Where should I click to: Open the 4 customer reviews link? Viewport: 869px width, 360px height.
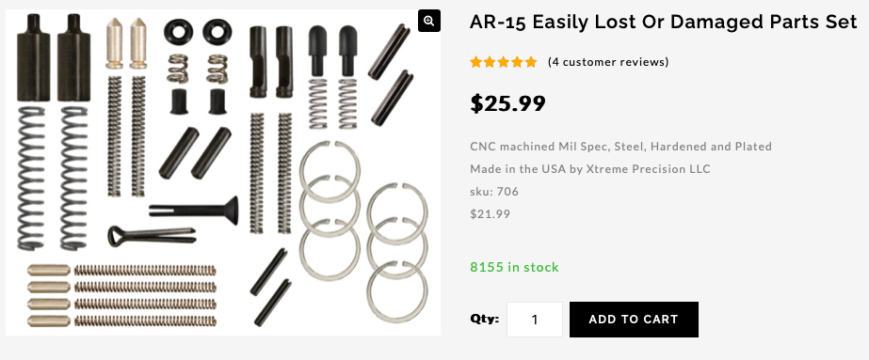[x=608, y=62]
